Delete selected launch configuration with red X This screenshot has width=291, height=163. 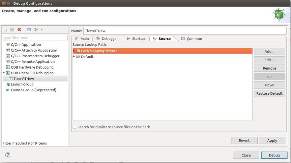tap(19, 30)
